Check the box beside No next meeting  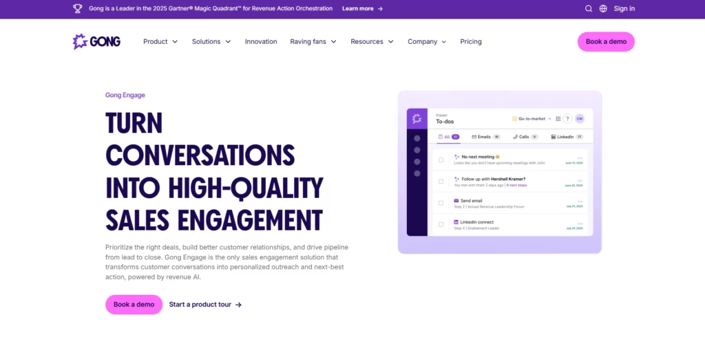coord(441,160)
